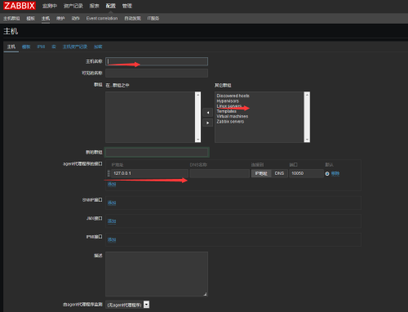
Task: Select DNS connect-to option
Action: tap(279, 173)
